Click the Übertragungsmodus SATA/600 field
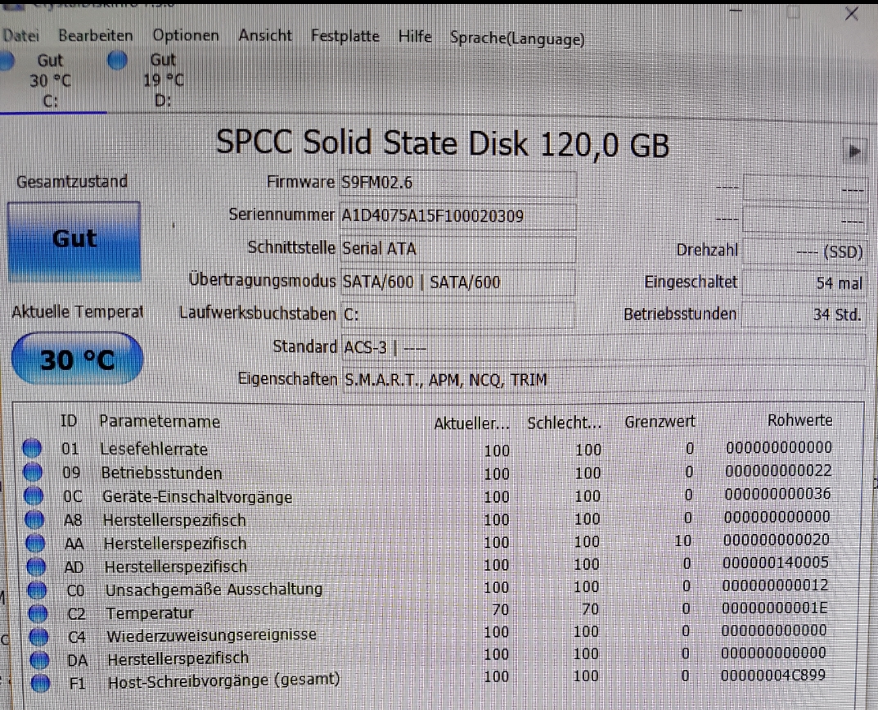The image size is (878, 710). point(458,282)
